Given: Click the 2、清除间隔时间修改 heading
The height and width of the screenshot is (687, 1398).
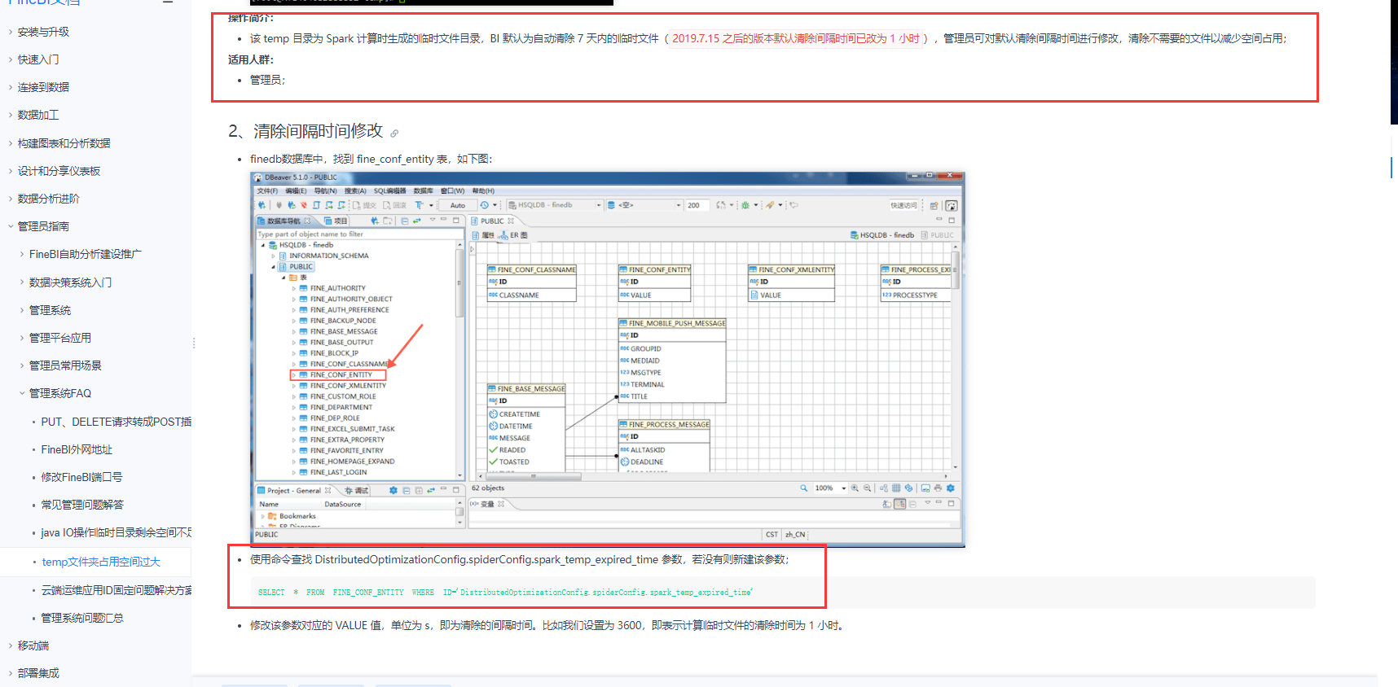Looking at the screenshot, I should click(306, 131).
